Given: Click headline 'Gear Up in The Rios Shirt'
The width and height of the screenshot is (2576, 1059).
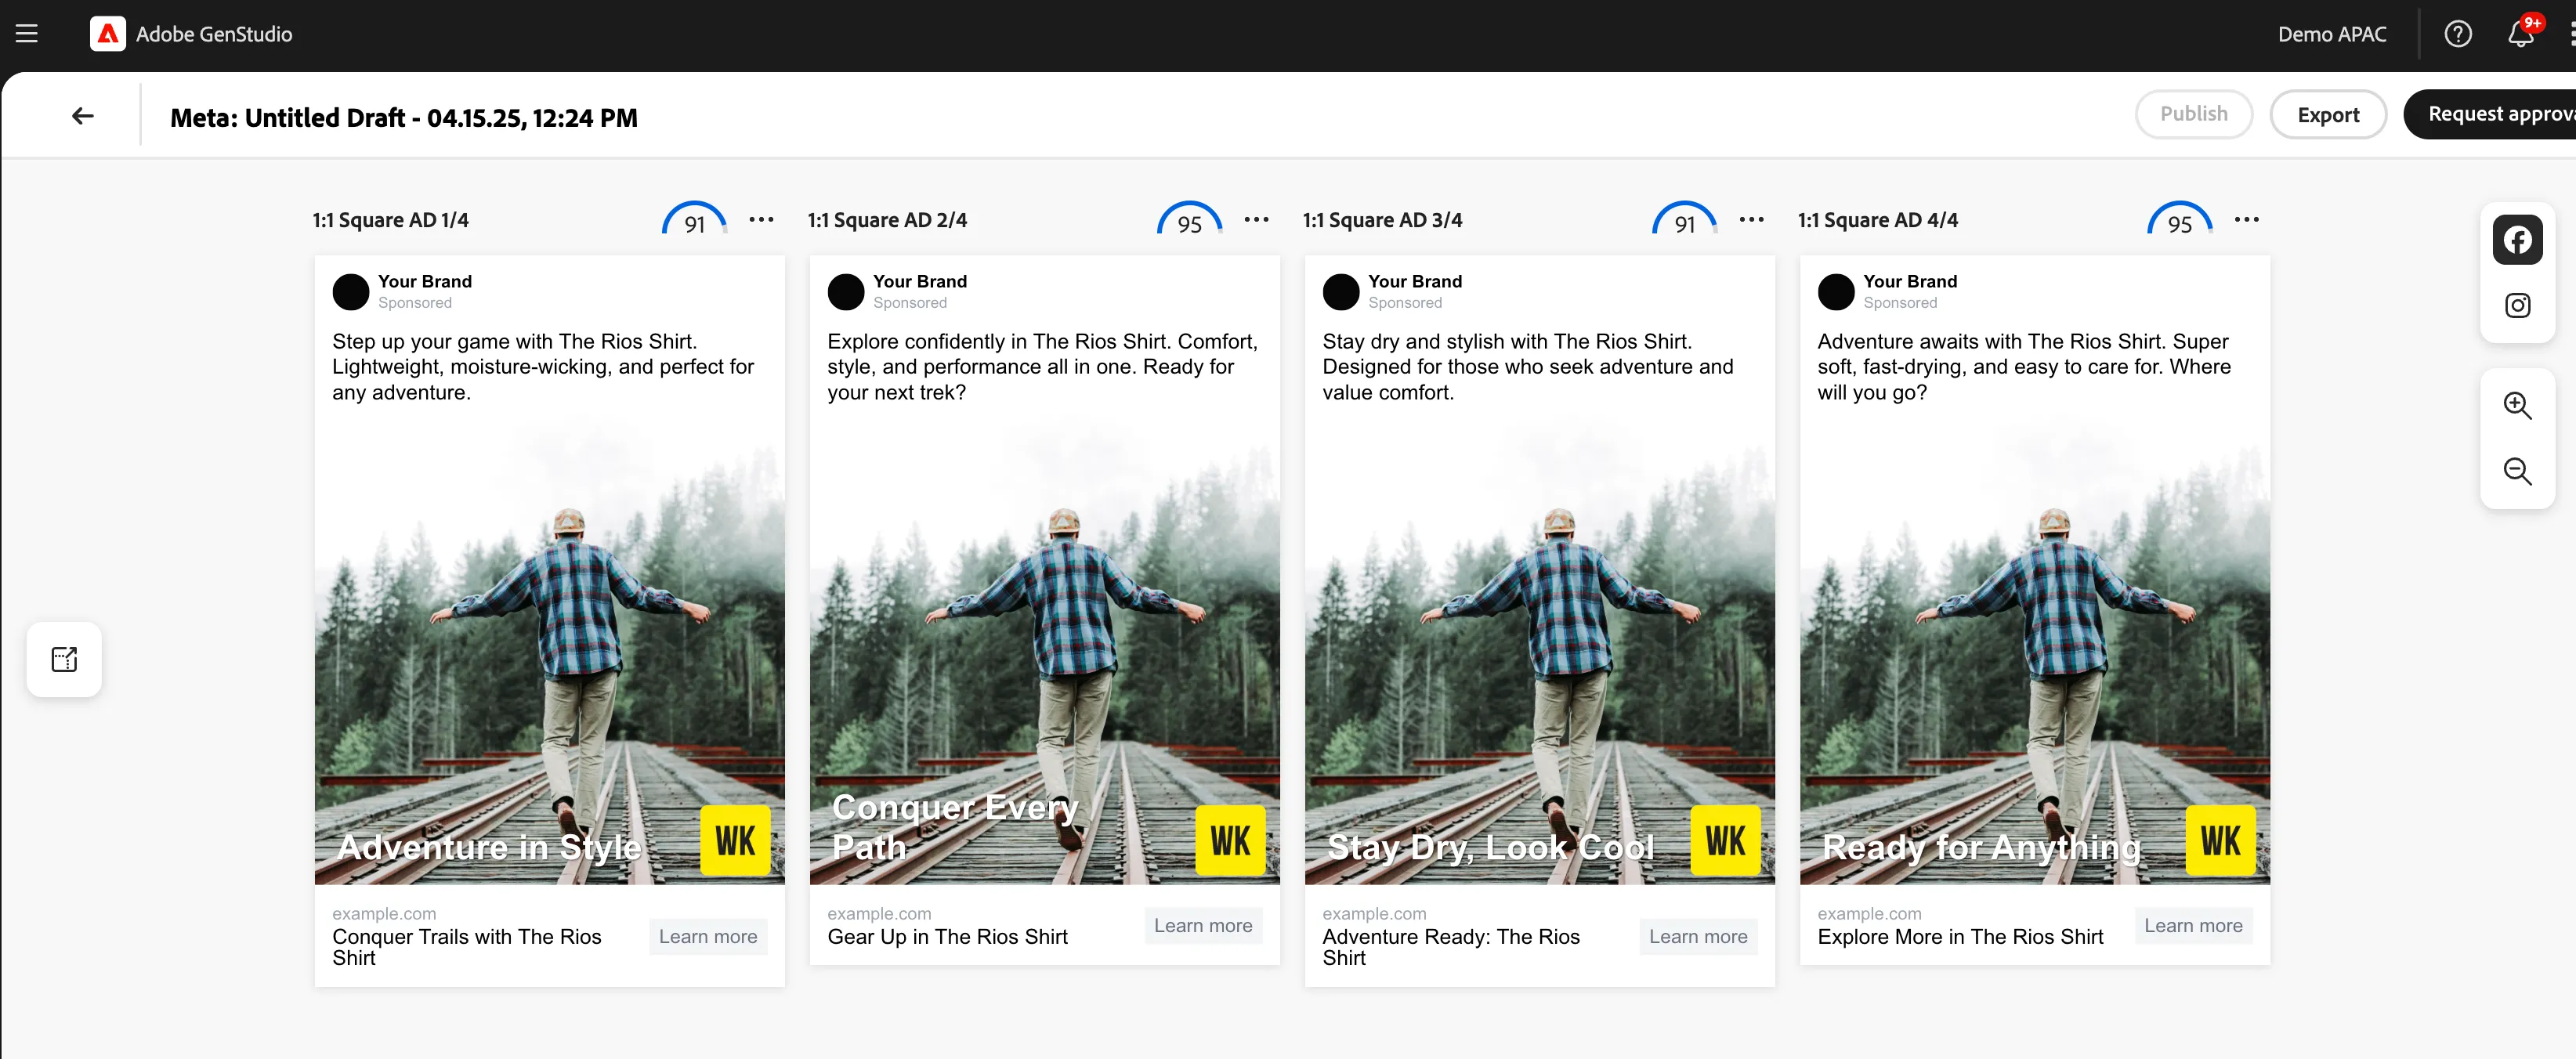Looking at the screenshot, I should tap(947, 937).
